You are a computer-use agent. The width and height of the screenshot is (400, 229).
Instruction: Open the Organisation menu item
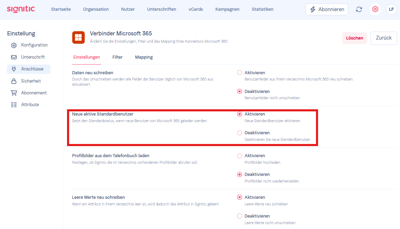[96, 9]
